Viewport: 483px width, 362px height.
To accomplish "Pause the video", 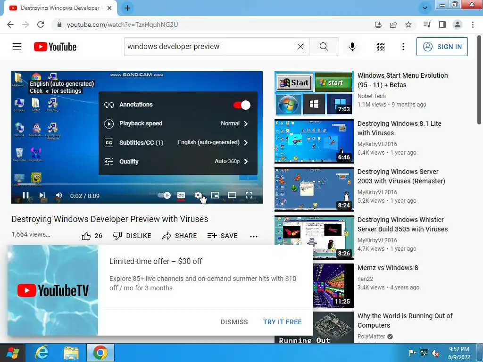I will tap(25, 196).
